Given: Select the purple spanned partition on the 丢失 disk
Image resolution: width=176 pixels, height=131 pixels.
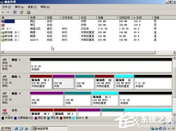Looking at the screenshot, I should [x=89, y=112].
